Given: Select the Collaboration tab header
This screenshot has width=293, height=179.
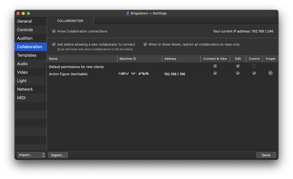Looking at the screenshot, I should pyautogui.click(x=70, y=21).
